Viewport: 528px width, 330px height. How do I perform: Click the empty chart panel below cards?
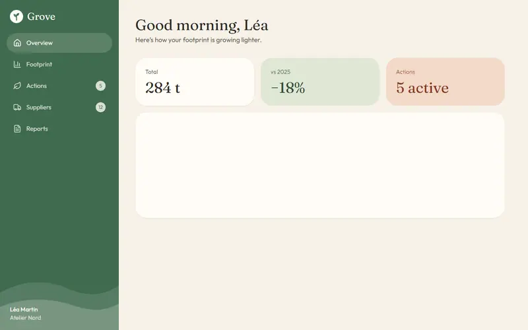(x=320, y=166)
